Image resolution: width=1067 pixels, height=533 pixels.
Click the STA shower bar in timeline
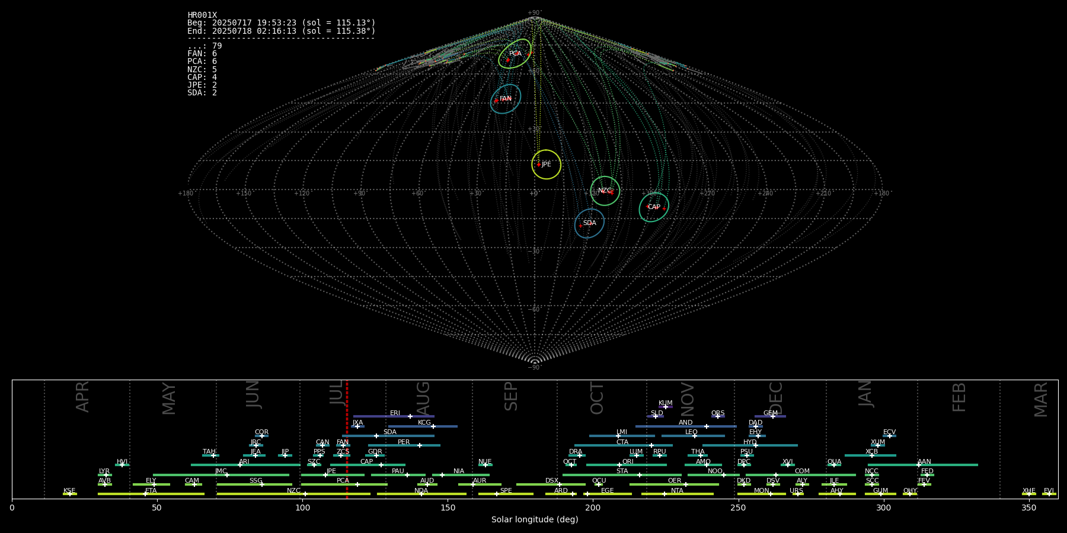622,474
